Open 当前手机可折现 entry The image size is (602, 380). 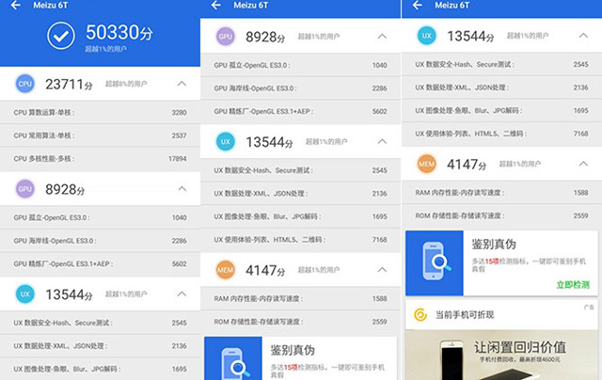[x=501, y=315]
